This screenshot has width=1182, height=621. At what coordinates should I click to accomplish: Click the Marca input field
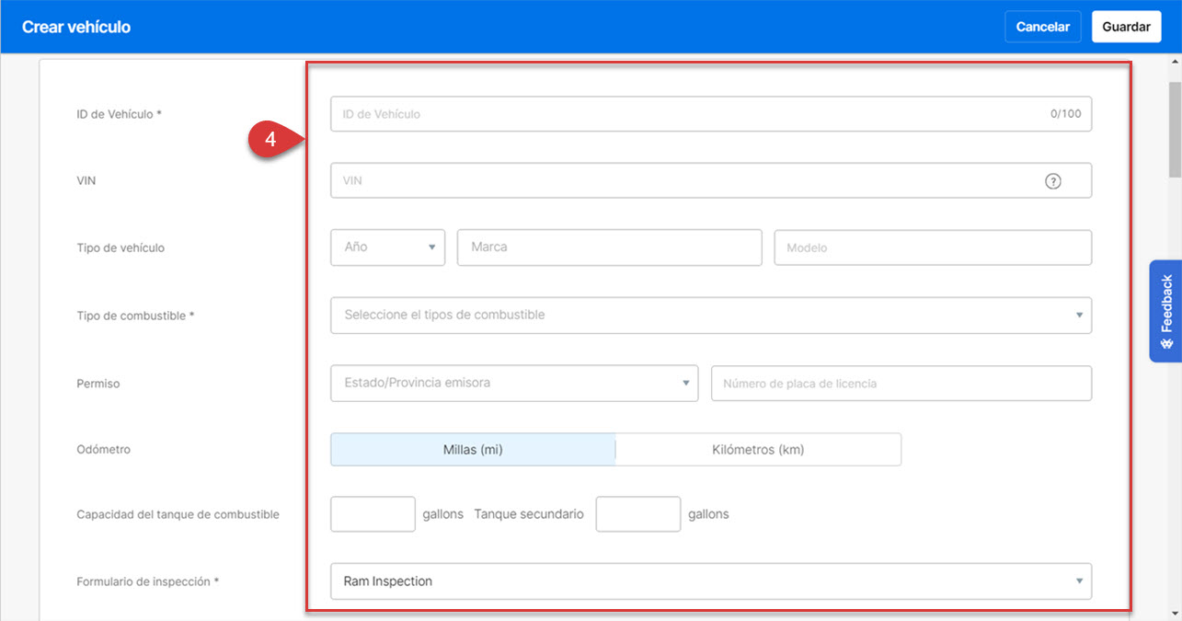pos(609,247)
